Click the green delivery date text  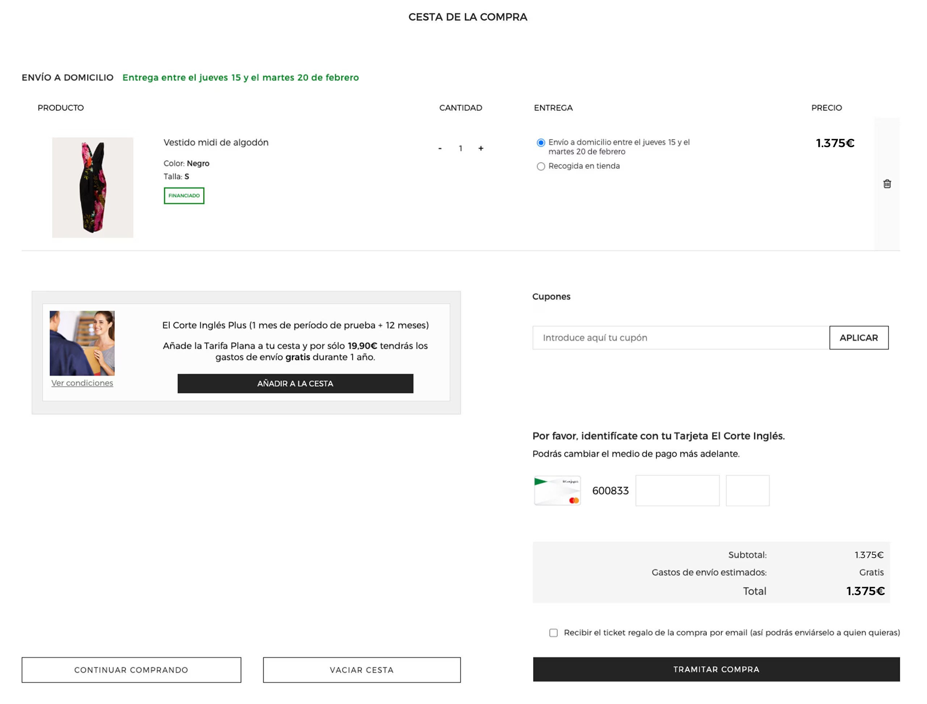(x=240, y=77)
